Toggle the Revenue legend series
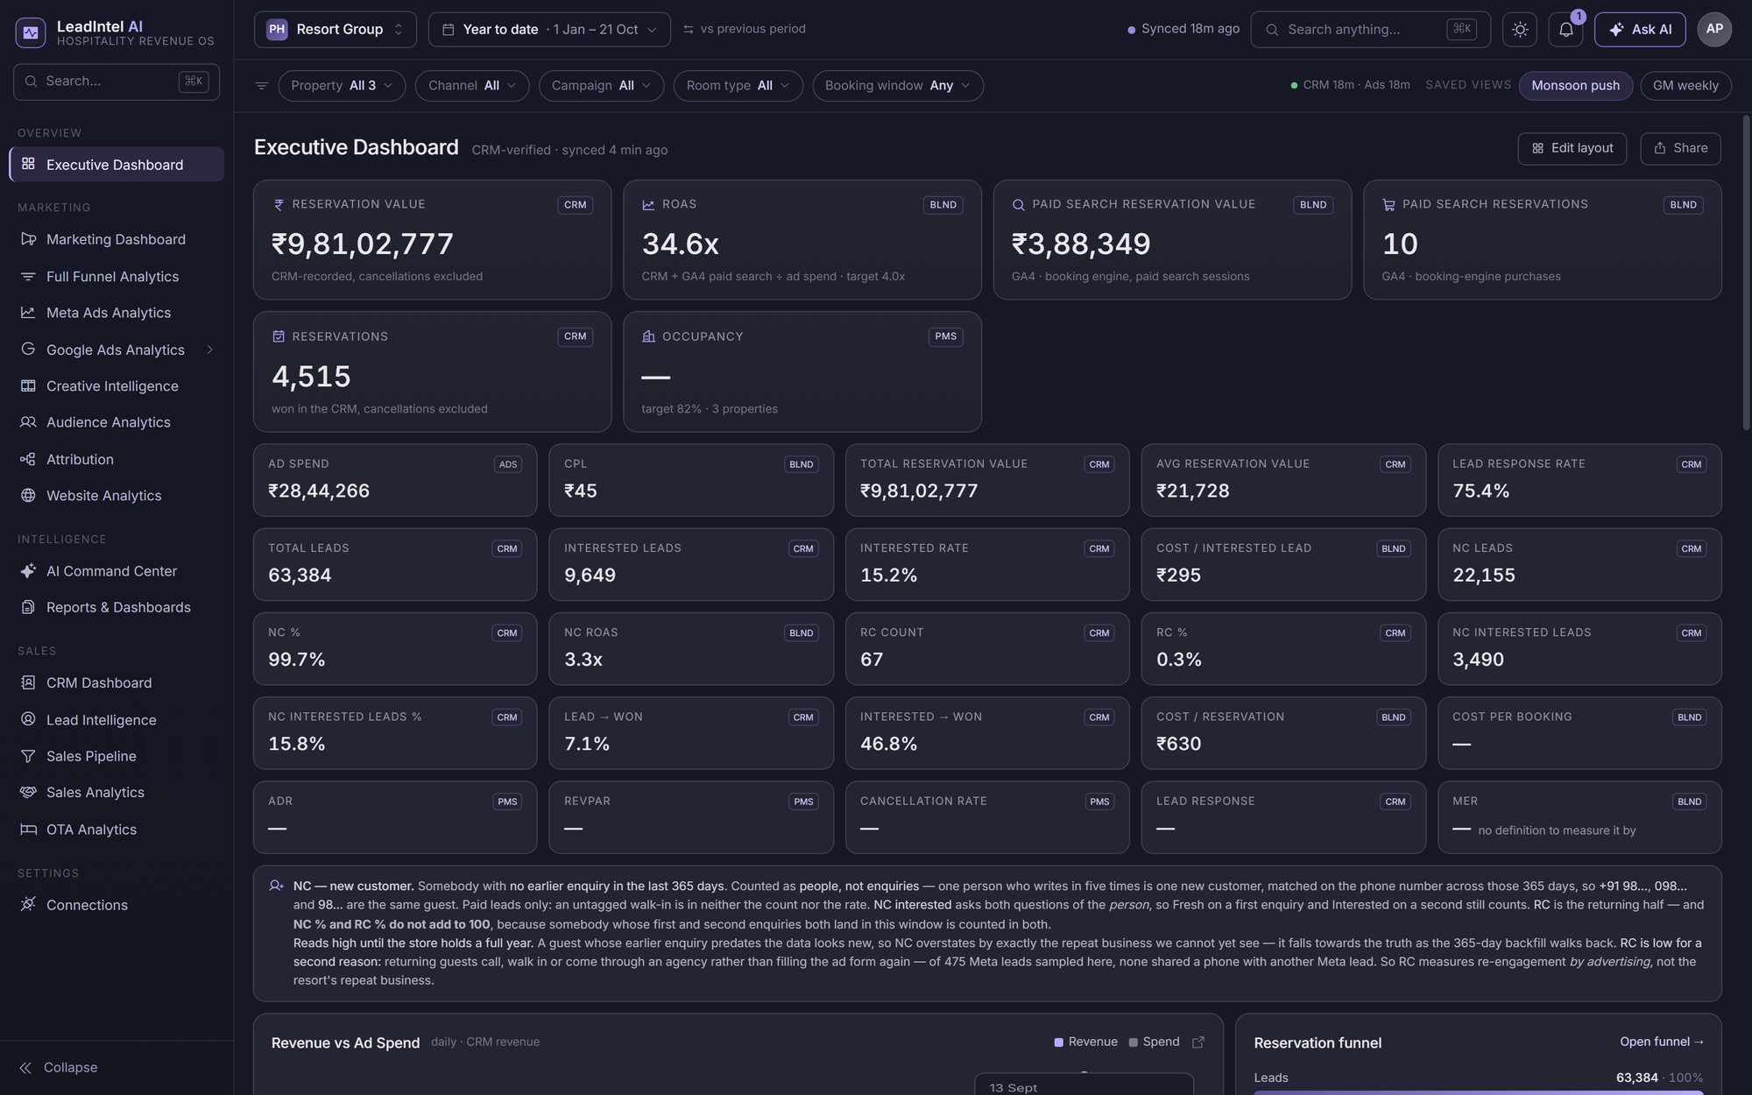1752x1095 pixels. point(1086,1042)
